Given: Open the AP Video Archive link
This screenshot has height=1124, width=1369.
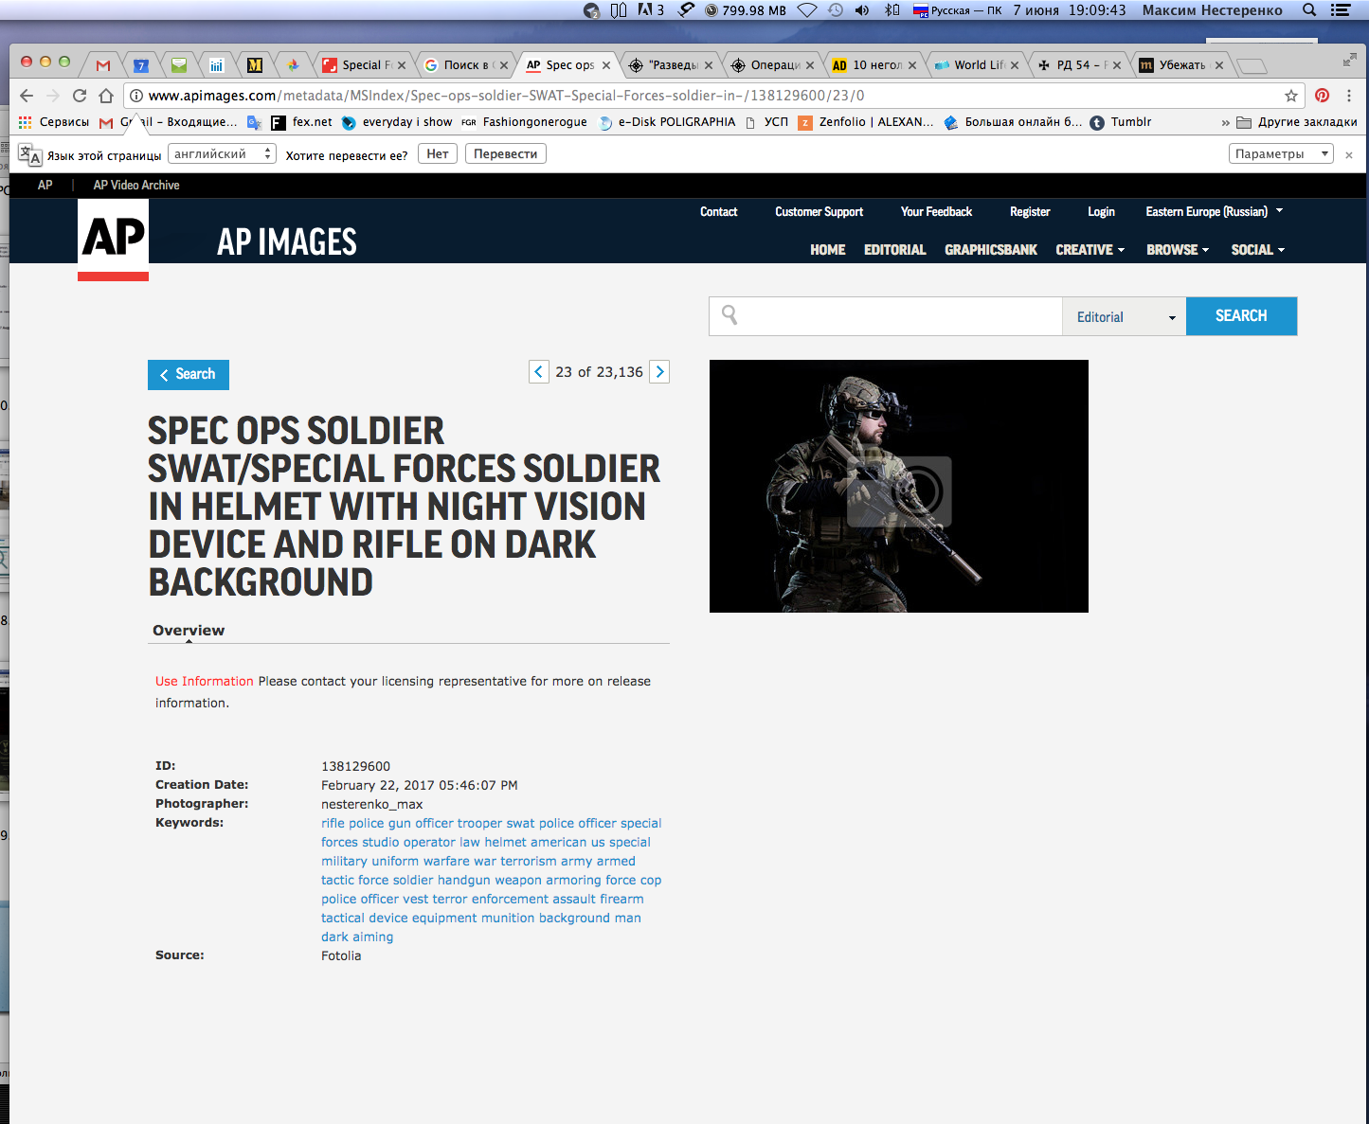Looking at the screenshot, I should 136,186.
